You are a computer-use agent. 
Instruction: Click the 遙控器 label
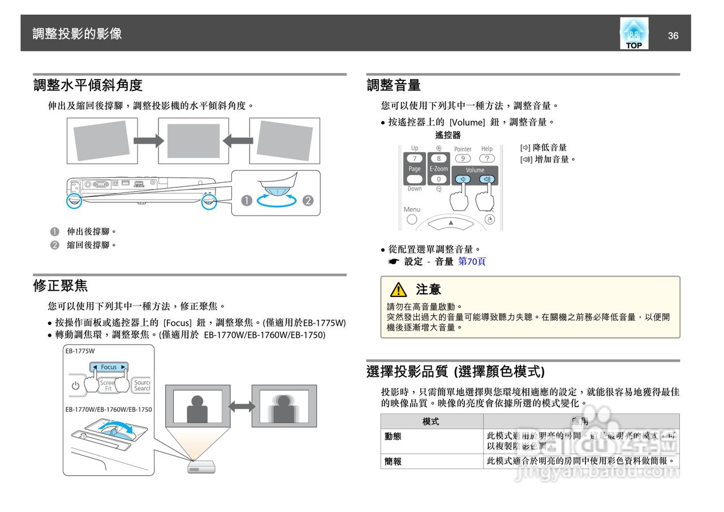448,135
